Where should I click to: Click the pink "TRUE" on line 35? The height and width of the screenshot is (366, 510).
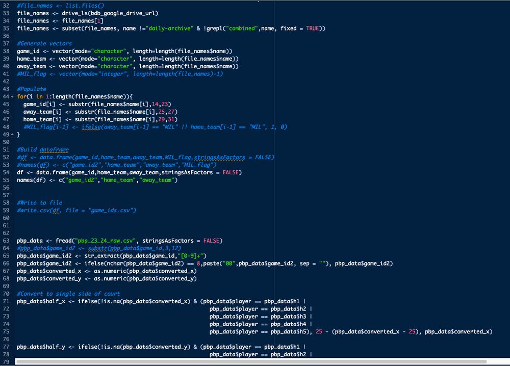coord(312,28)
